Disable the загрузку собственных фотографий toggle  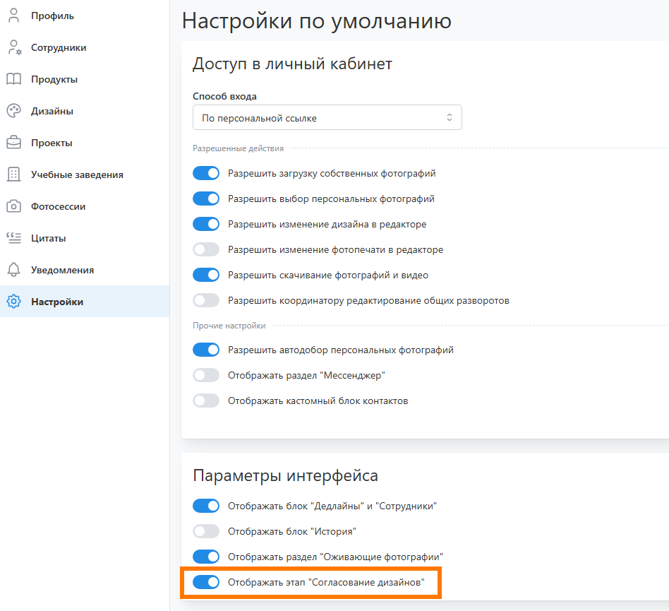[206, 173]
